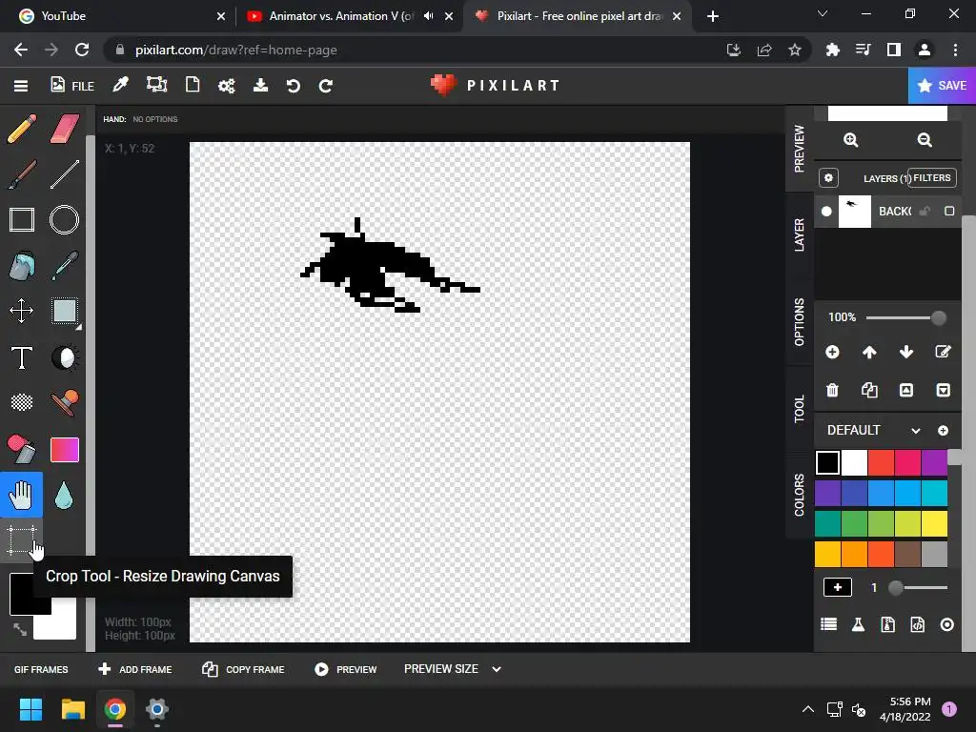Pick the yellow color swatch
Viewport: 976px width, 732px height.
tap(934, 523)
